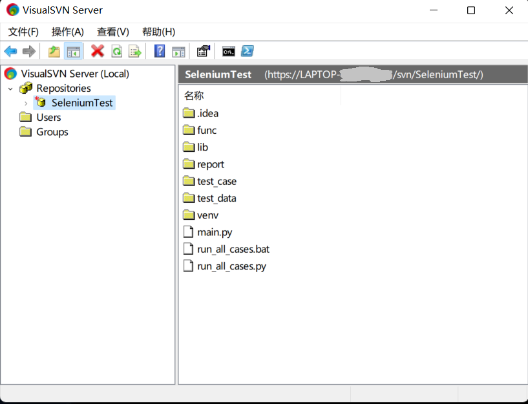Open the Properties toolbar icon
The width and height of the screenshot is (528, 404).
[204, 51]
